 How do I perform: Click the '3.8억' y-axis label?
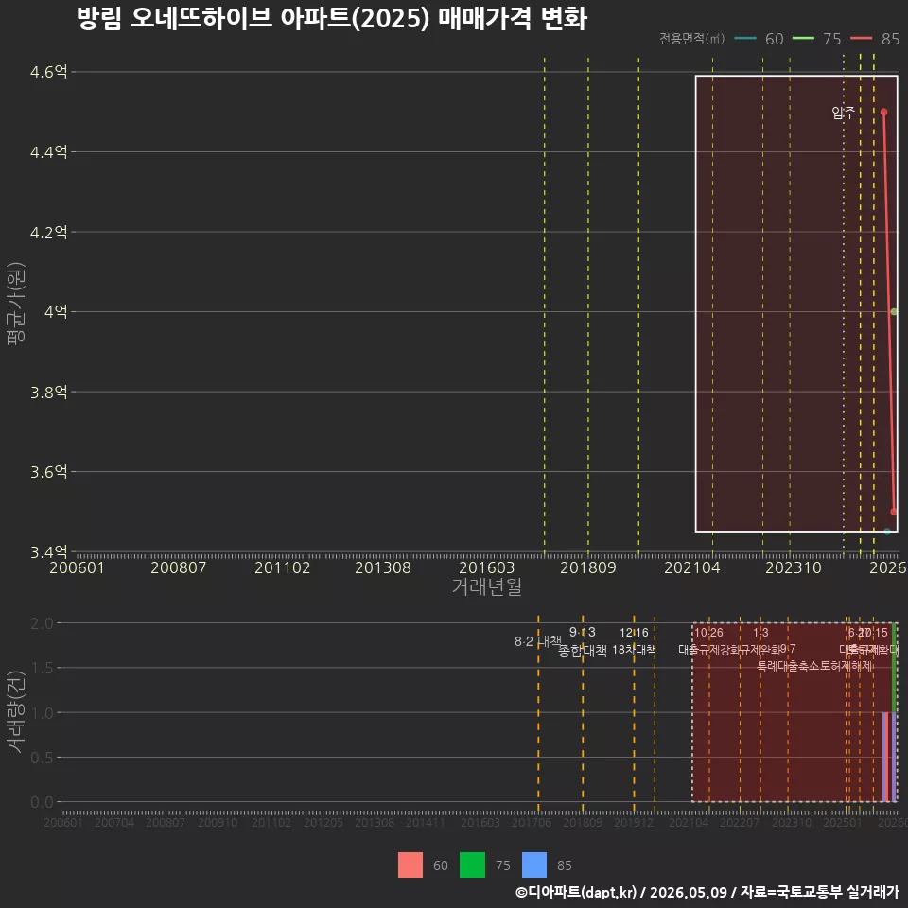point(48,392)
